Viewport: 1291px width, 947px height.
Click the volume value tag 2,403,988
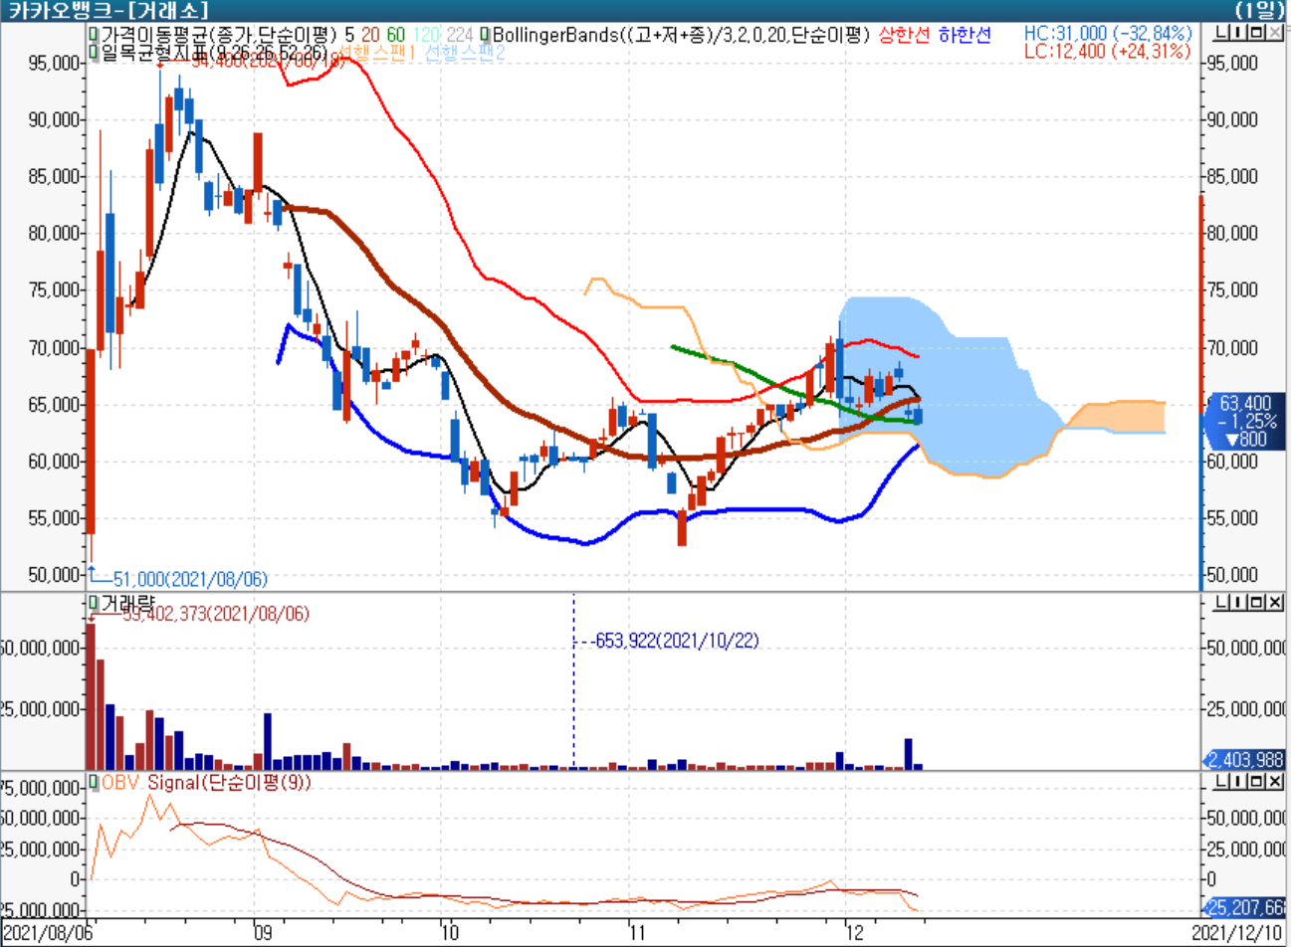pyautogui.click(x=1245, y=760)
